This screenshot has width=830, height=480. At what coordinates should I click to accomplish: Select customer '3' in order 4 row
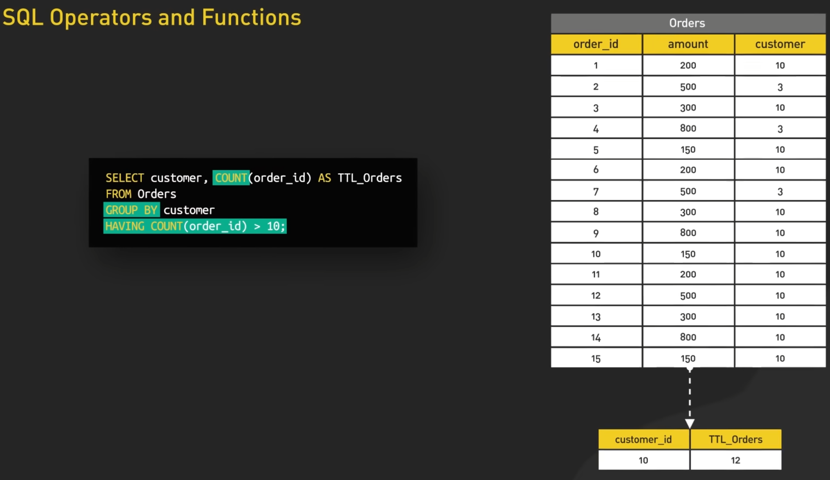[x=780, y=129]
